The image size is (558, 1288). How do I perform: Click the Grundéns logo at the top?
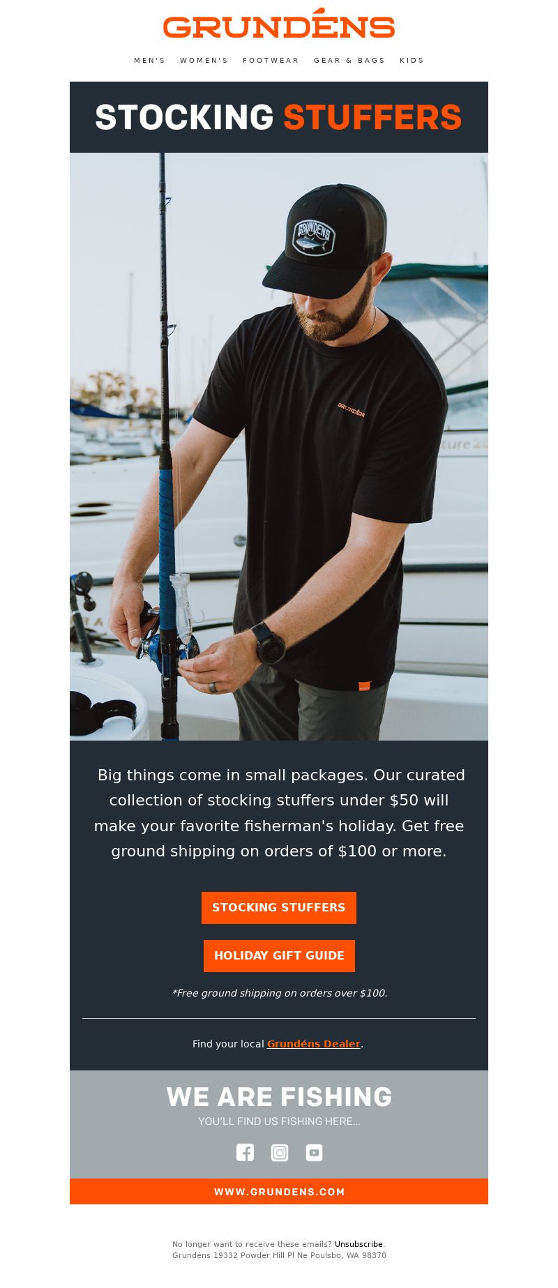point(279,24)
